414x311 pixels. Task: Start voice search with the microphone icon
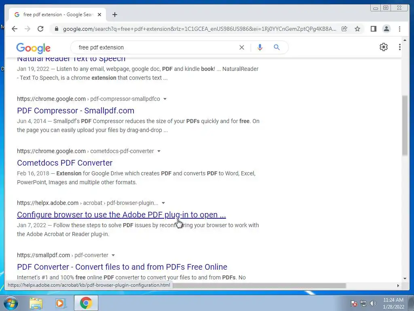click(260, 47)
